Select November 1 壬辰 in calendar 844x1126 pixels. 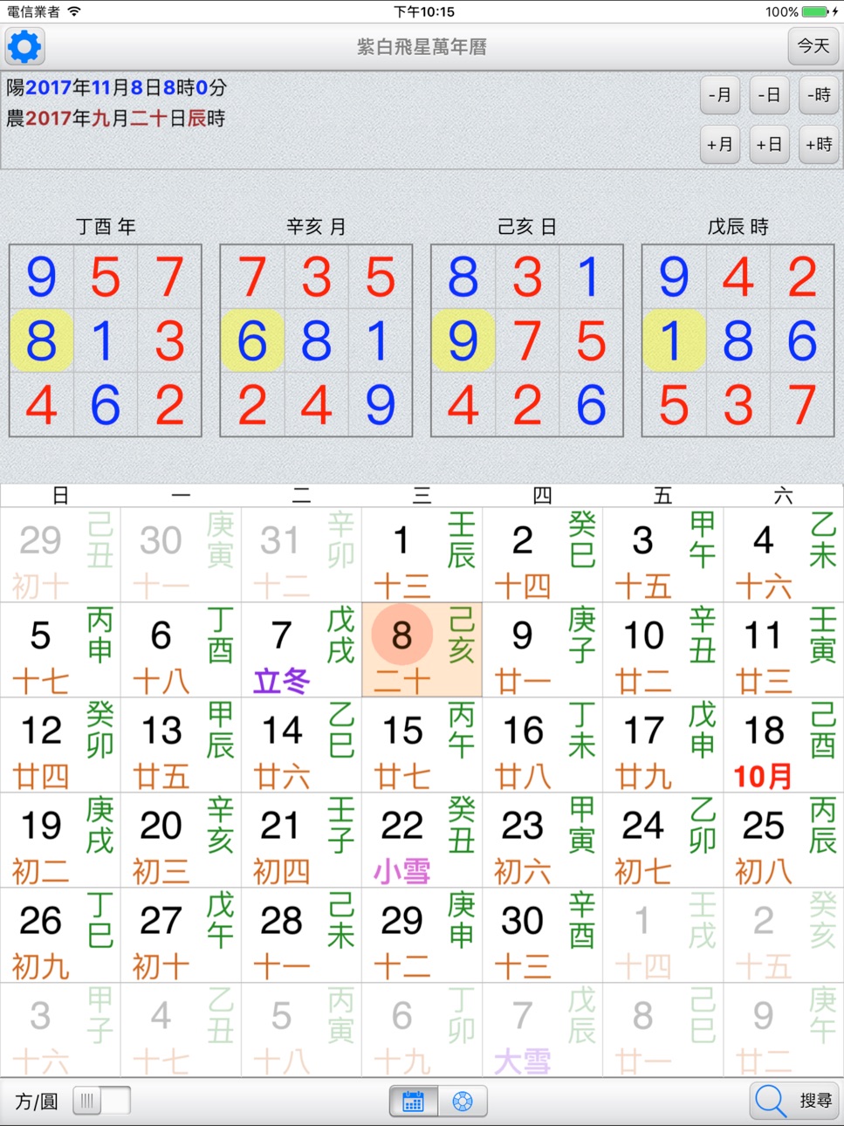point(422,555)
